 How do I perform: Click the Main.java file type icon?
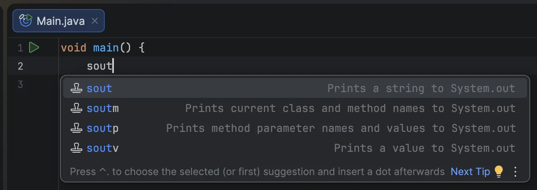(x=26, y=21)
